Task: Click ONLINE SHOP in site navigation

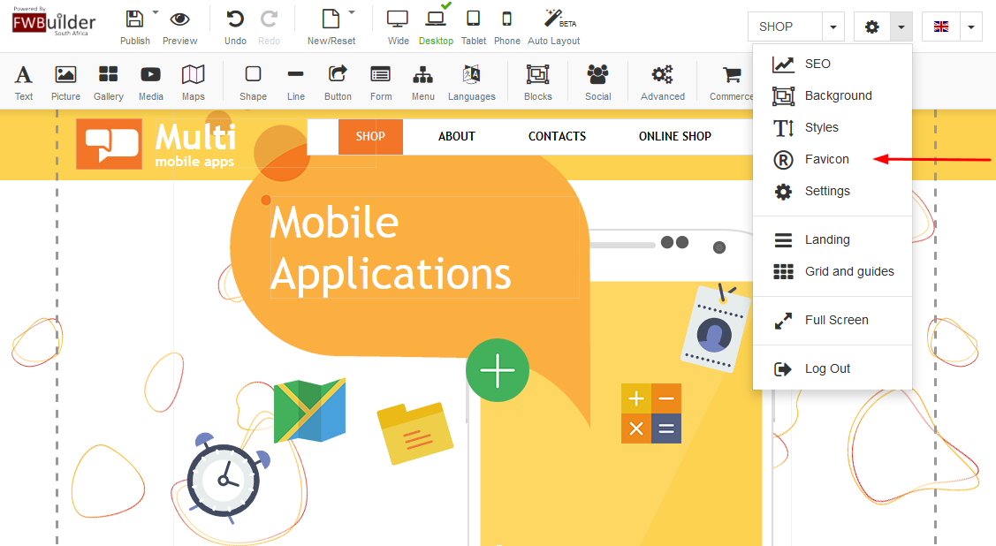Action: (674, 136)
